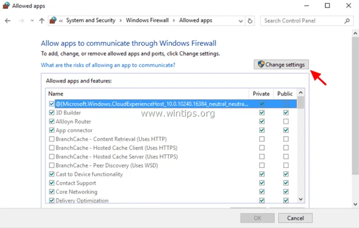
Task: Minimize the Allowed apps window
Action: pyautogui.click(x=306, y=6)
